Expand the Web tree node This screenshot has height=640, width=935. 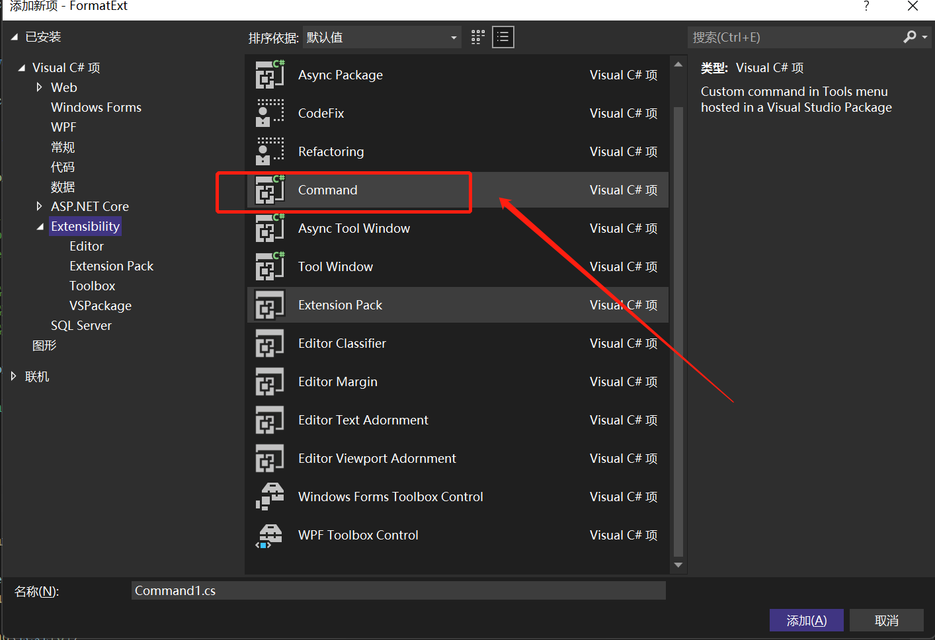point(39,87)
